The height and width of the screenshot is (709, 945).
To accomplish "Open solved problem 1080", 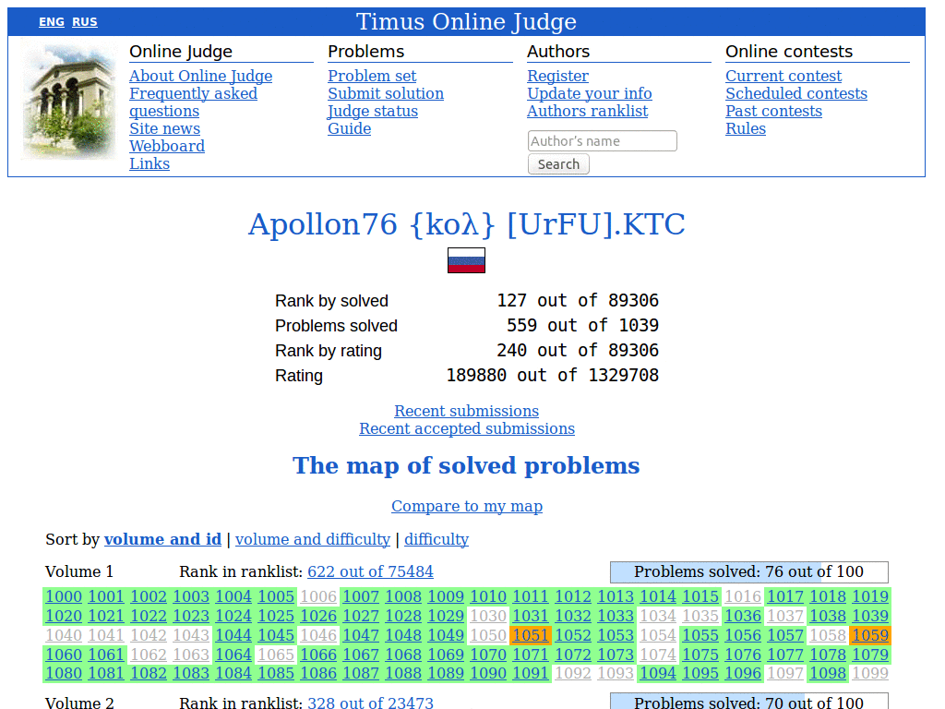I will [64, 673].
